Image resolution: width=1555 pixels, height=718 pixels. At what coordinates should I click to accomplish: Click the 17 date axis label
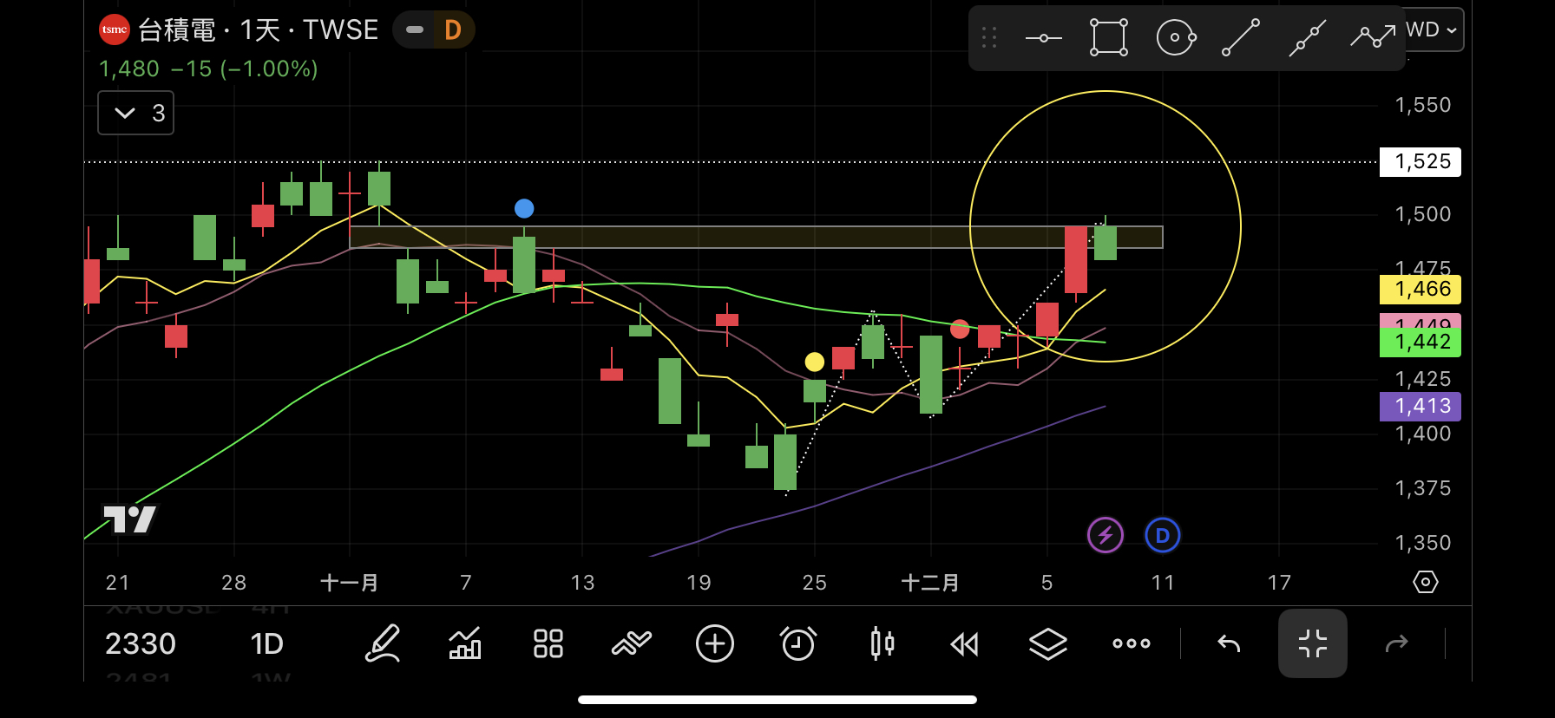[1279, 582]
